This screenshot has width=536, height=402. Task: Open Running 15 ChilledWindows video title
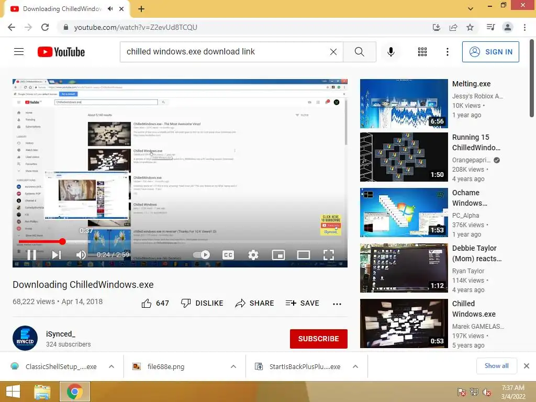[x=476, y=142]
